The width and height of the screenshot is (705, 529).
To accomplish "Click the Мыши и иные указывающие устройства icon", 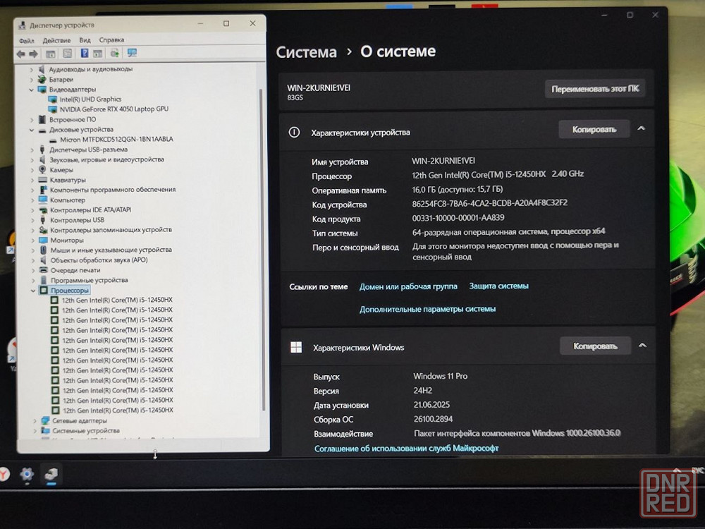I will click(43, 250).
